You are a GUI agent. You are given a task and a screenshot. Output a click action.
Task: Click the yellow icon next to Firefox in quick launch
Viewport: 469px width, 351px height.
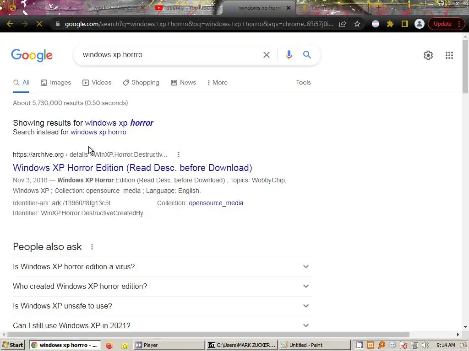tap(125, 346)
